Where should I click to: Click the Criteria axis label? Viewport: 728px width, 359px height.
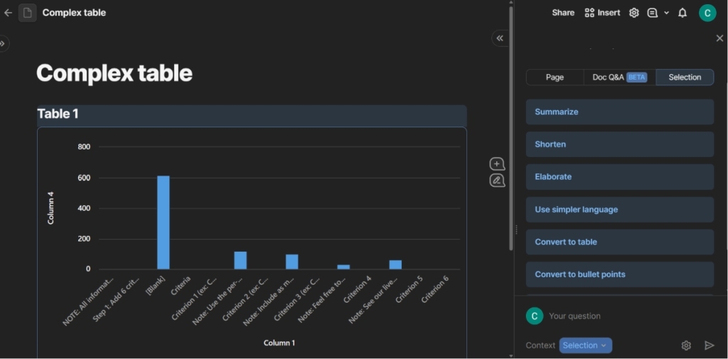click(181, 286)
